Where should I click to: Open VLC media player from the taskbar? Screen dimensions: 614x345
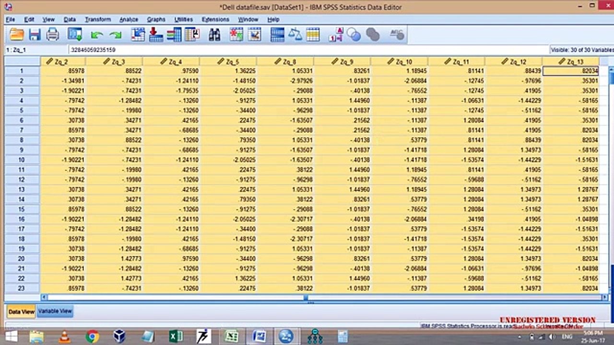[x=64, y=336]
